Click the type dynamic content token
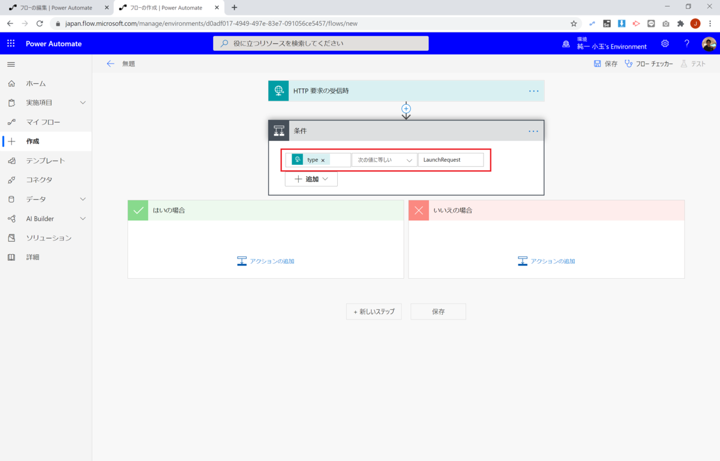 [x=310, y=160]
